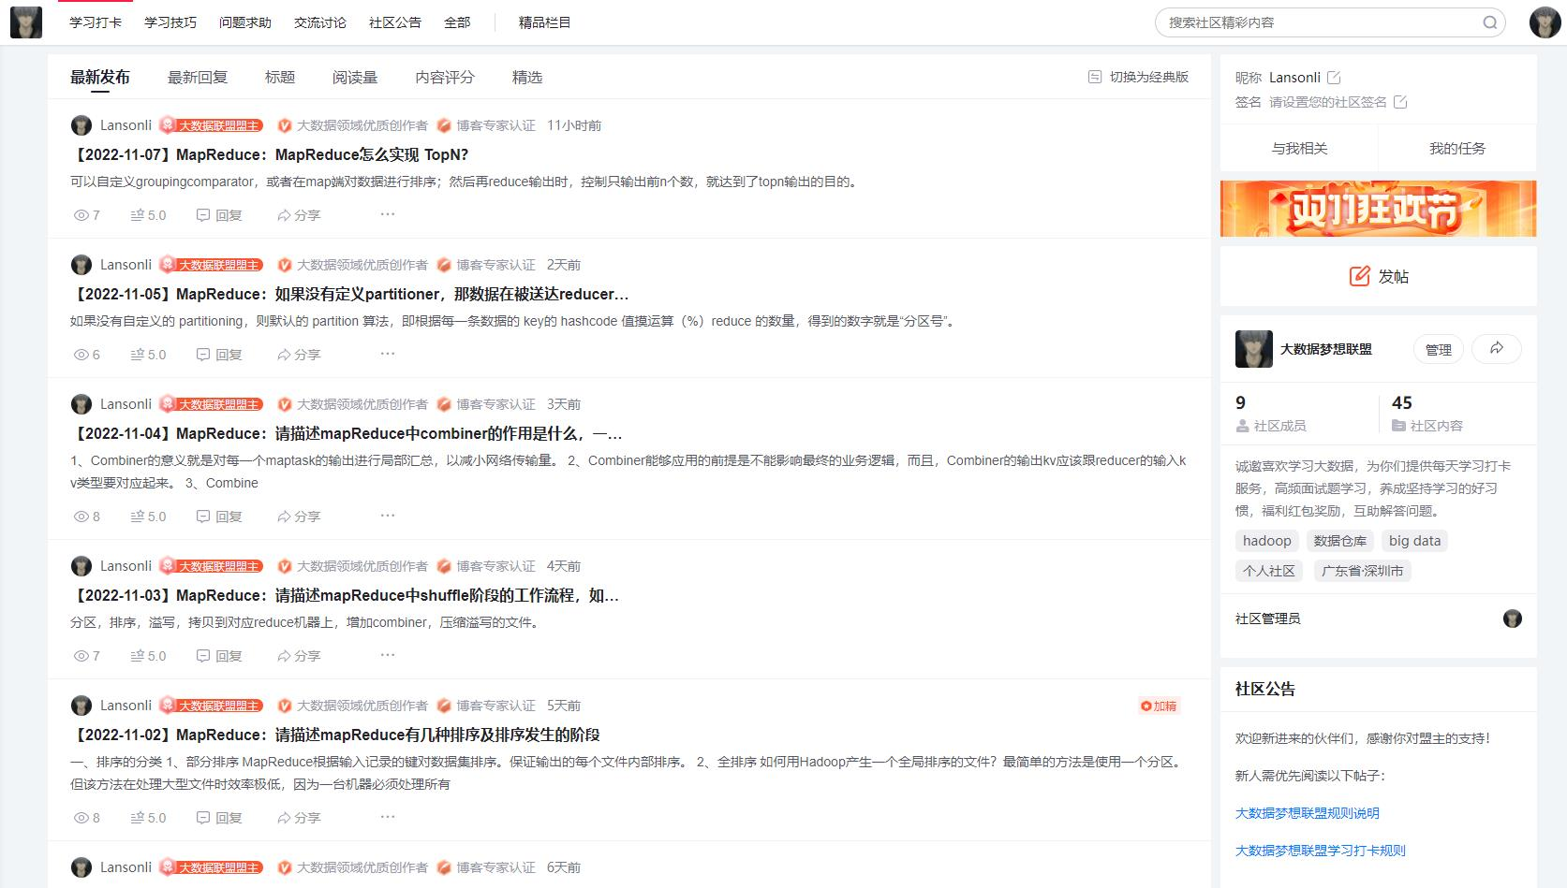The width and height of the screenshot is (1567, 888).
Task: Click the author avatar on the 2022-11-04 post
Action: coord(81,404)
